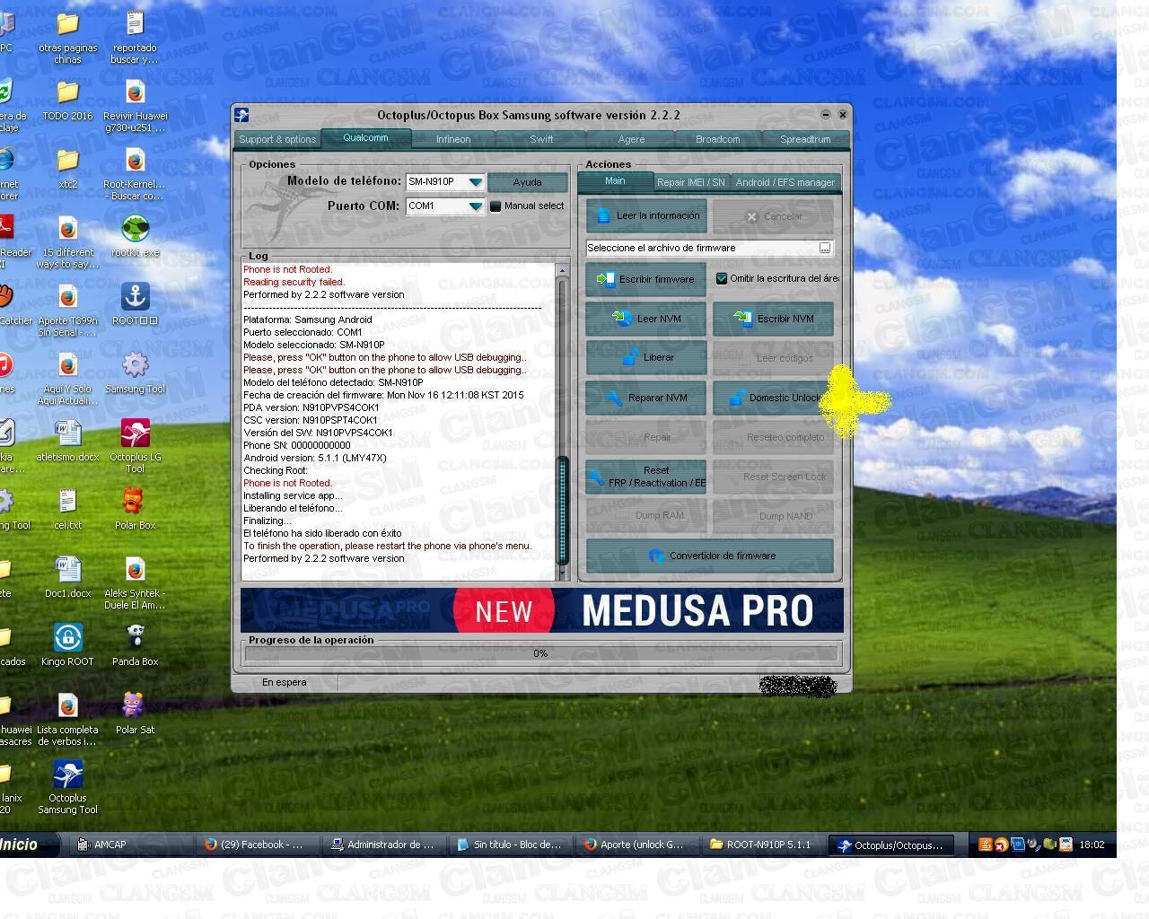
Task: Expand the 'Modelo de teléfono' dropdown
Action: pos(475,182)
